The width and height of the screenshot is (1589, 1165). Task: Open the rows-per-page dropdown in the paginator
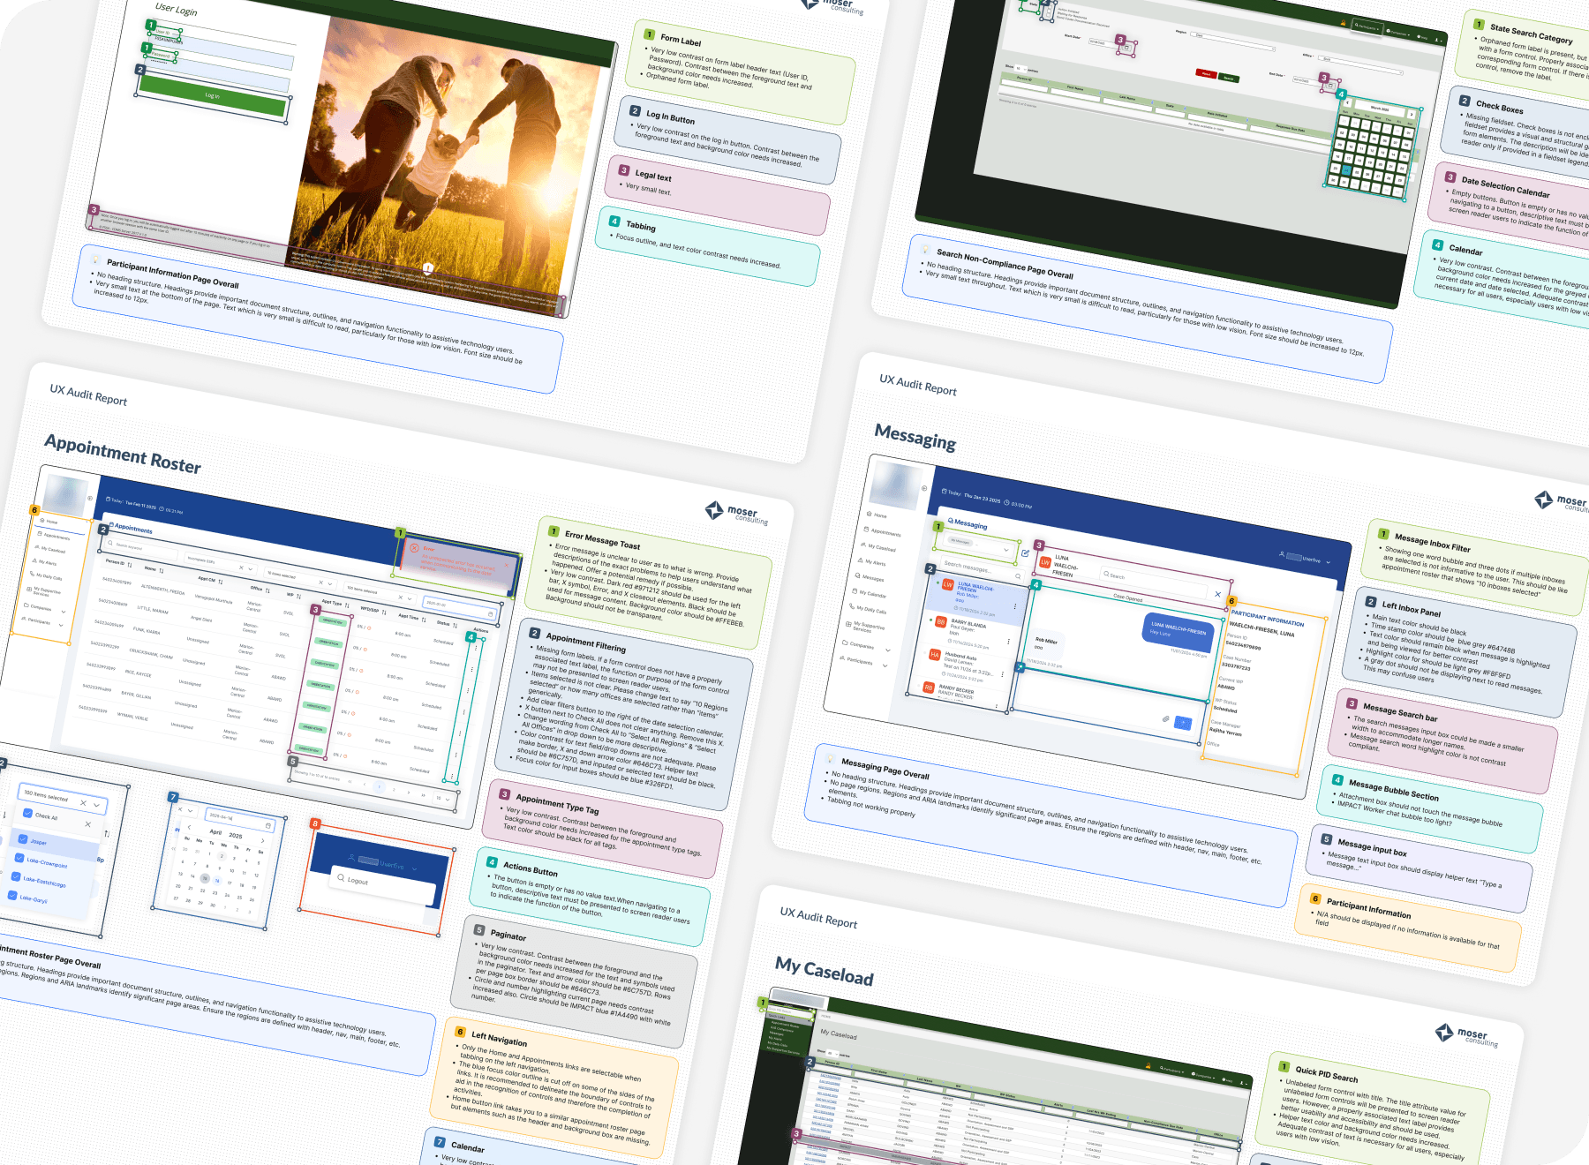coord(442,798)
